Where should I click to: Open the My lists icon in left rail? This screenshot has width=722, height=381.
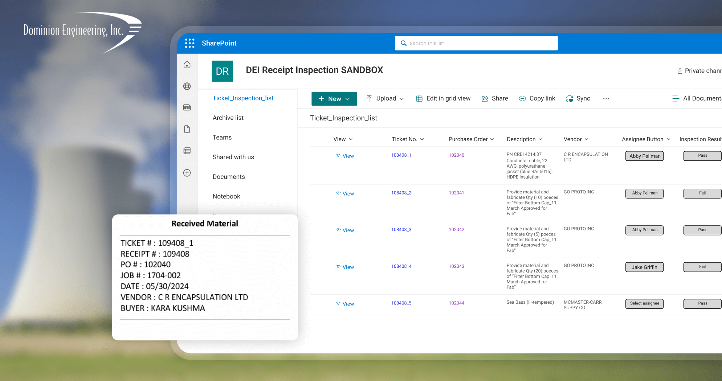[187, 151]
